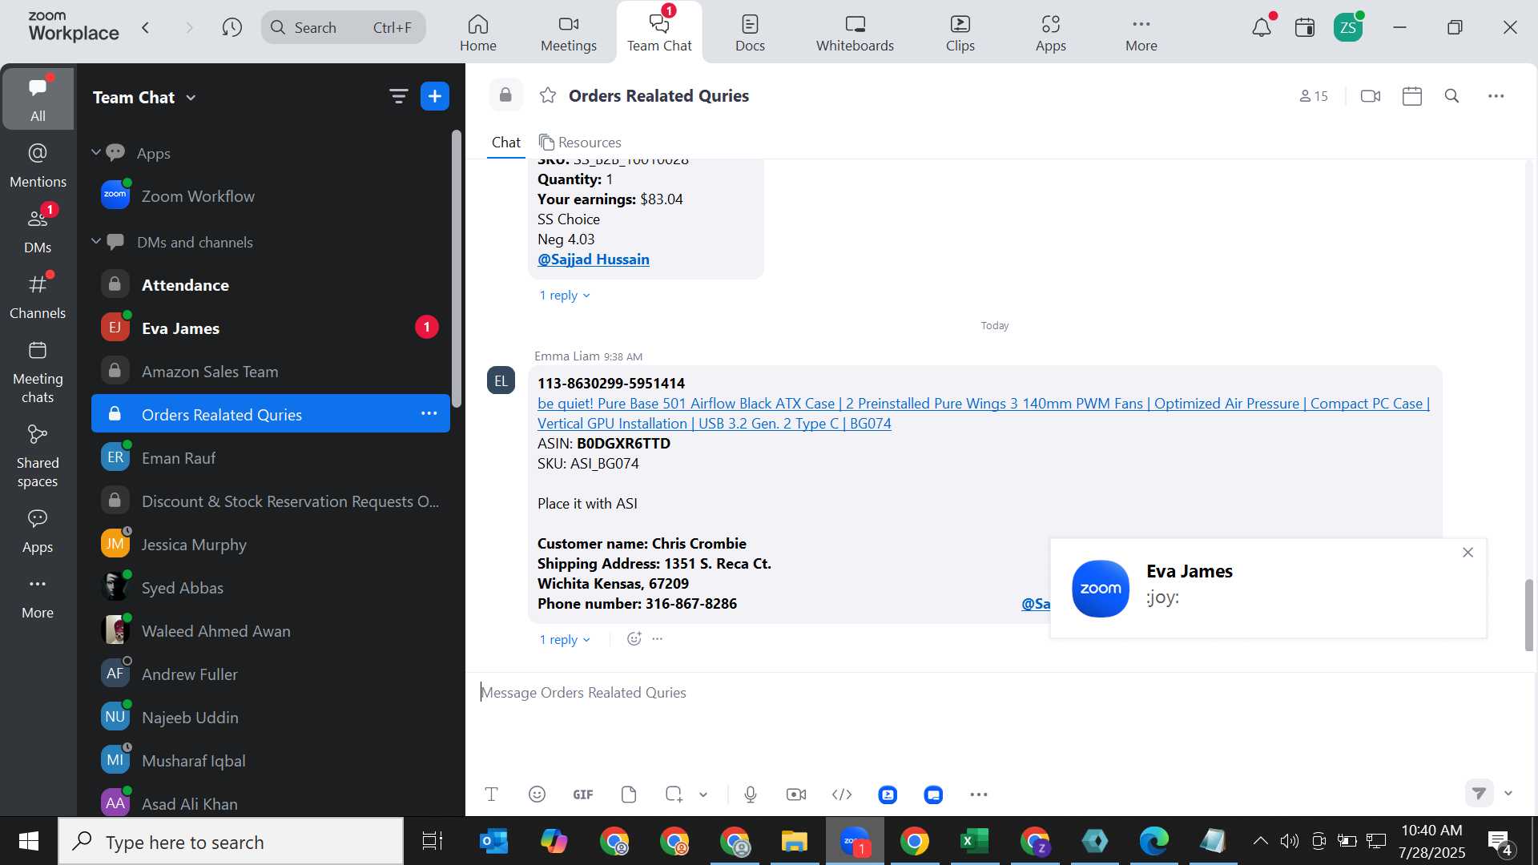The width and height of the screenshot is (1538, 865).
Task: Open Channels in the sidebar
Action: point(38,296)
